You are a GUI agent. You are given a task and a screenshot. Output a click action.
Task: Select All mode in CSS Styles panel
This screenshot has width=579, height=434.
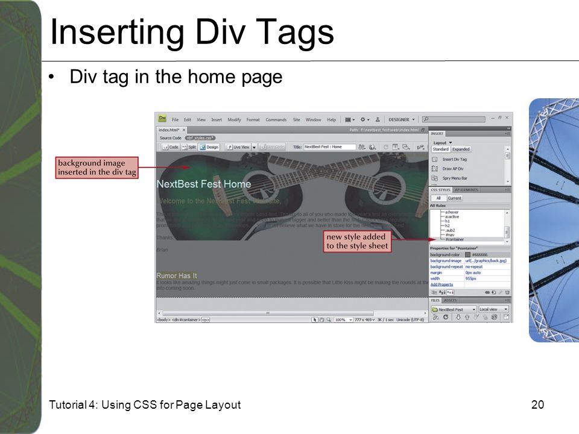tap(438, 198)
